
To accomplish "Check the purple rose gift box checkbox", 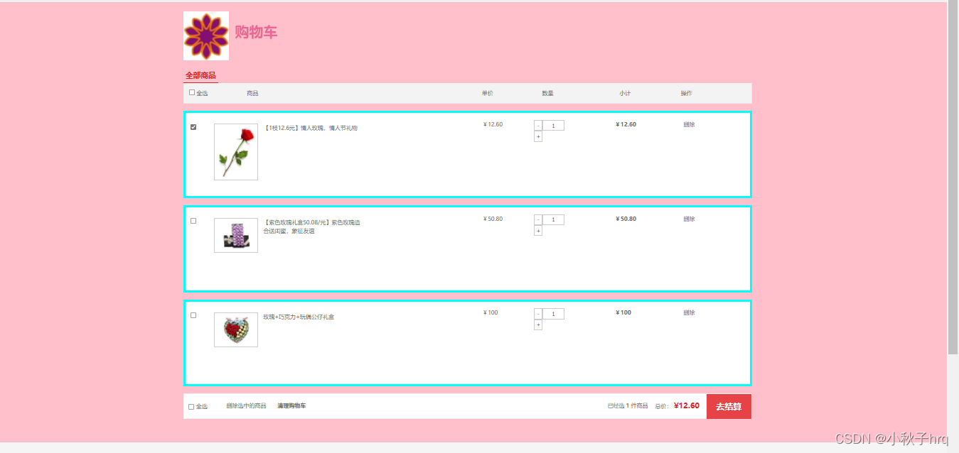I will tap(193, 221).
